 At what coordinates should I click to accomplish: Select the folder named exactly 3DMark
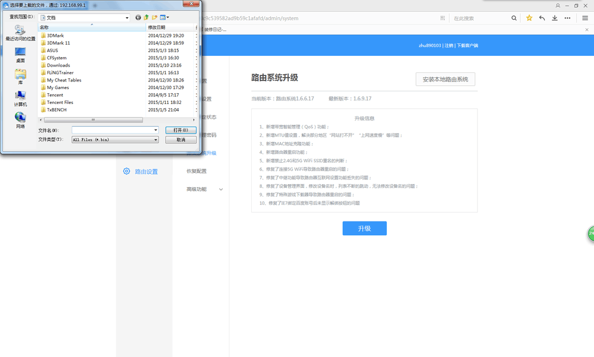tap(52, 35)
